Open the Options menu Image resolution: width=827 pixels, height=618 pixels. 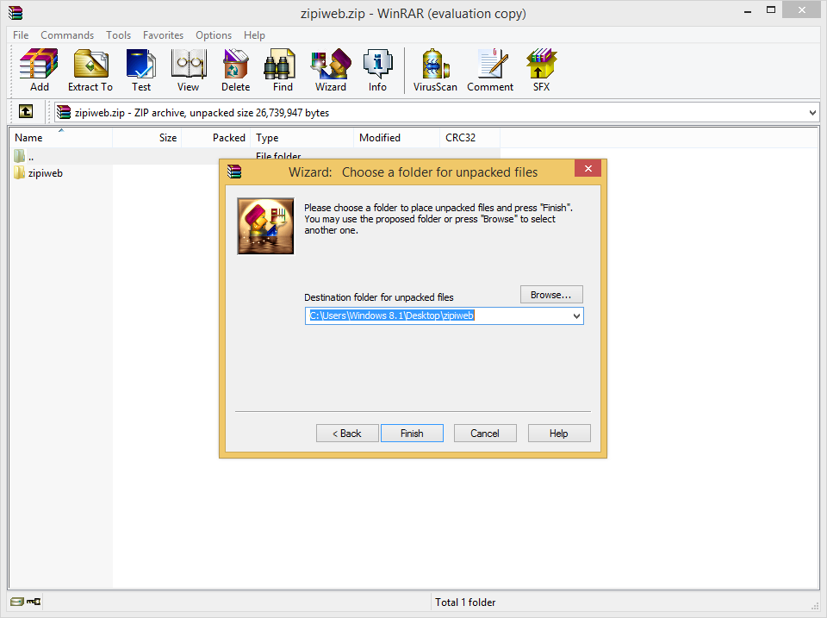coord(214,34)
